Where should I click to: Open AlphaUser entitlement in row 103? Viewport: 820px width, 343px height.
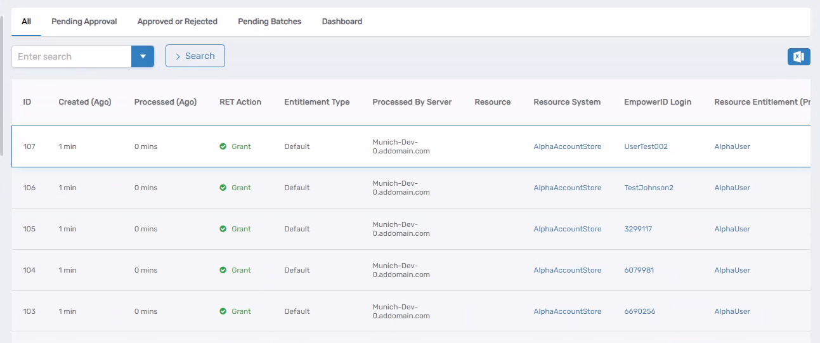[732, 311]
